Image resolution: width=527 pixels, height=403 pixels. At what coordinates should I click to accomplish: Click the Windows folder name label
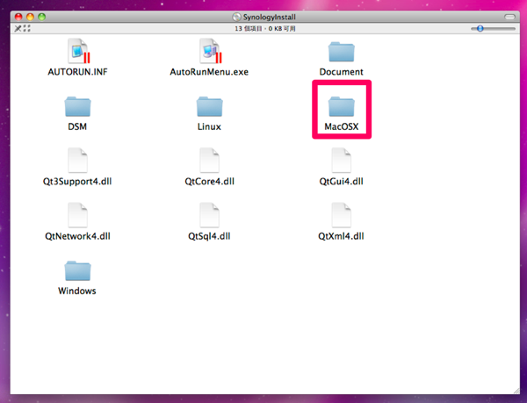77,291
